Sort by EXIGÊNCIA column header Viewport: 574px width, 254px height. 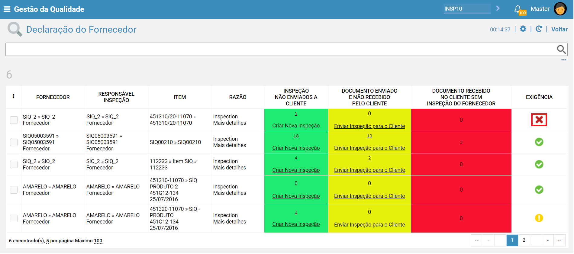tap(539, 97)
